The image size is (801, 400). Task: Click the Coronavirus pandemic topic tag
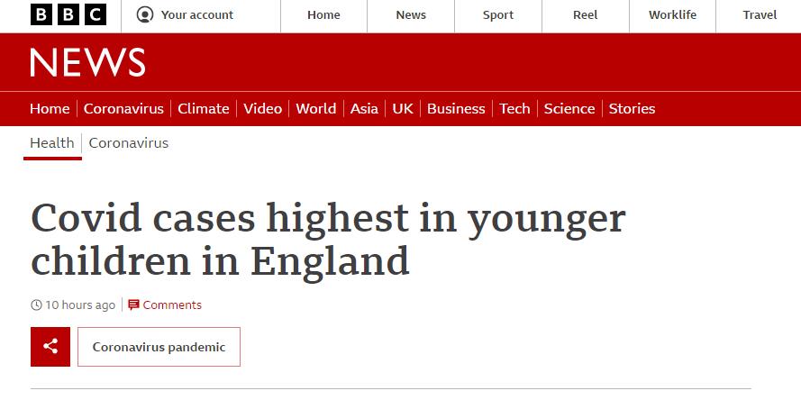pyautogui.click(x=159, y=347)
